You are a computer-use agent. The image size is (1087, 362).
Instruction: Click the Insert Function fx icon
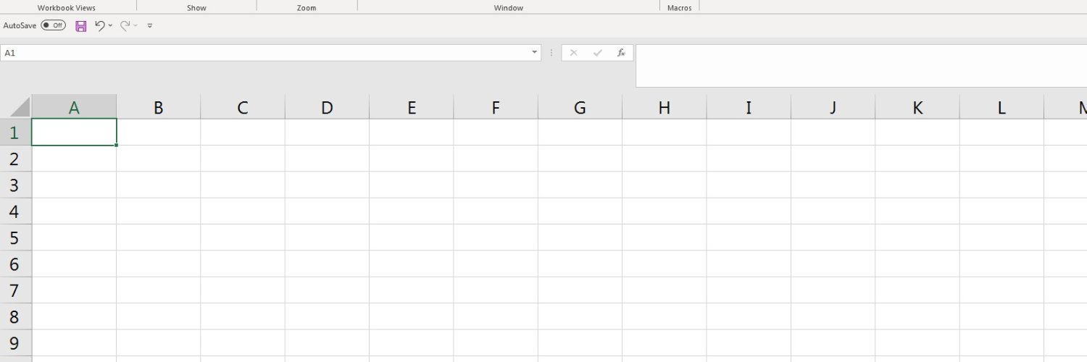(621, 53)
